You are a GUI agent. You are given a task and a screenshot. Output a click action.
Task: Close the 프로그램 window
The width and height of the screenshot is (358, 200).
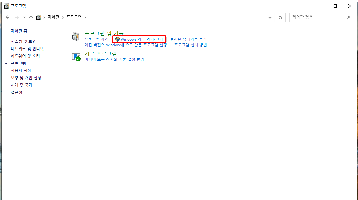[349, 6]
